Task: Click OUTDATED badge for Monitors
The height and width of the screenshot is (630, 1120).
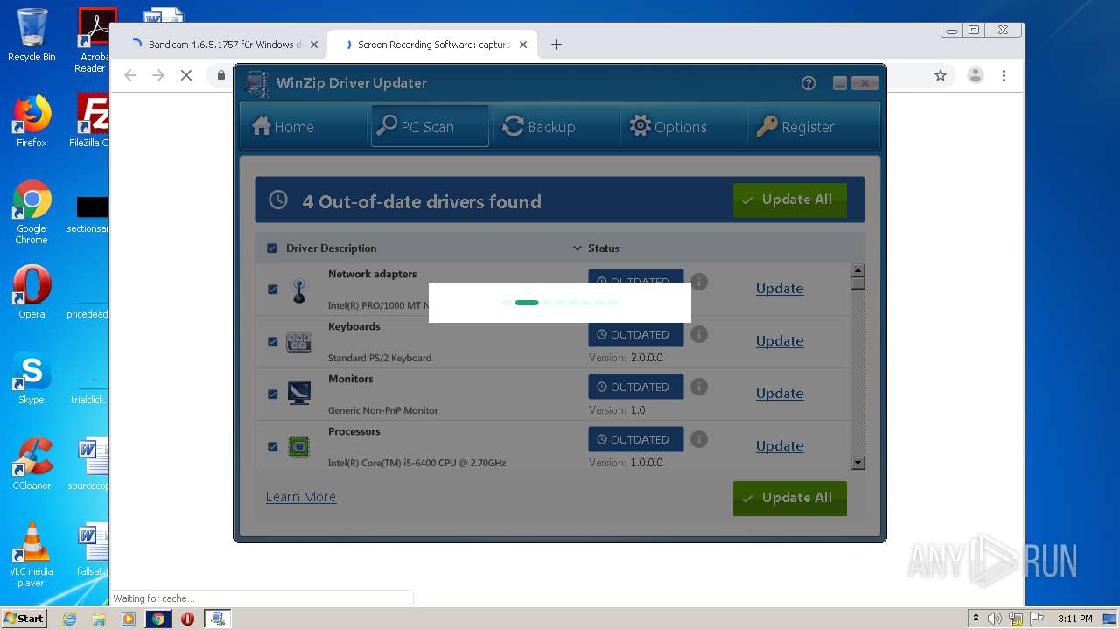Action: (636, 388)
